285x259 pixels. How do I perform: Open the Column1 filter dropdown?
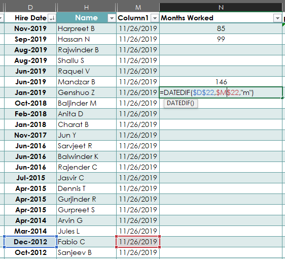(x=155, y=18)
